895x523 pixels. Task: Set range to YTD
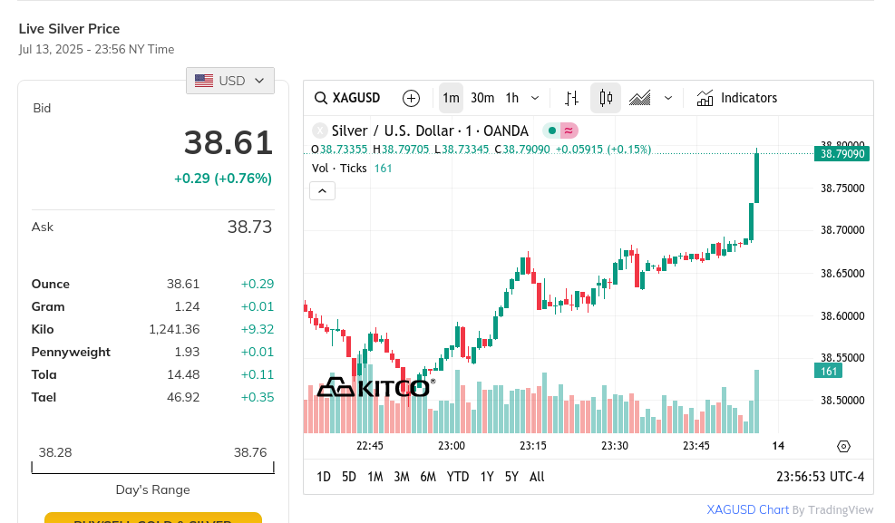tap(458, 477)
